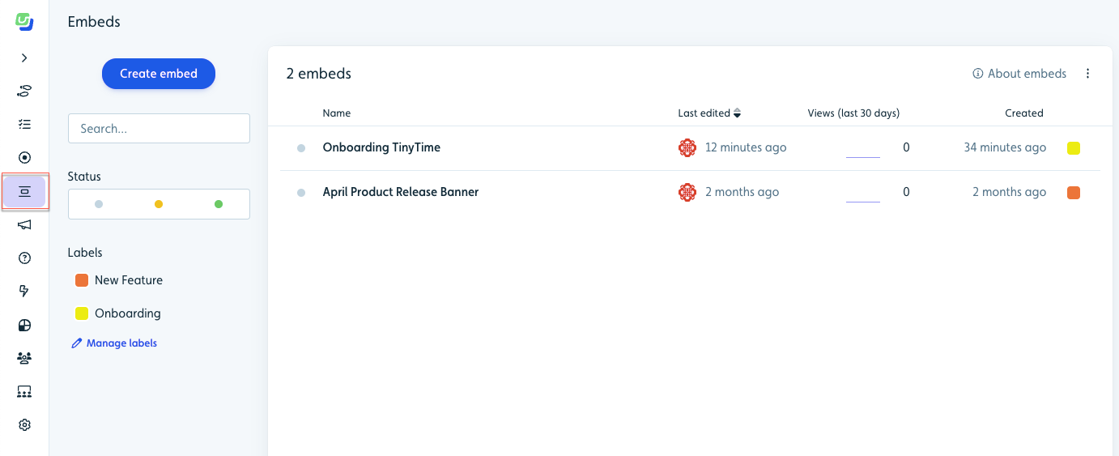This screenshot has height=456, width=1119.
Task: Click status dot of April Product Release Banner
Action: (301, 193)
